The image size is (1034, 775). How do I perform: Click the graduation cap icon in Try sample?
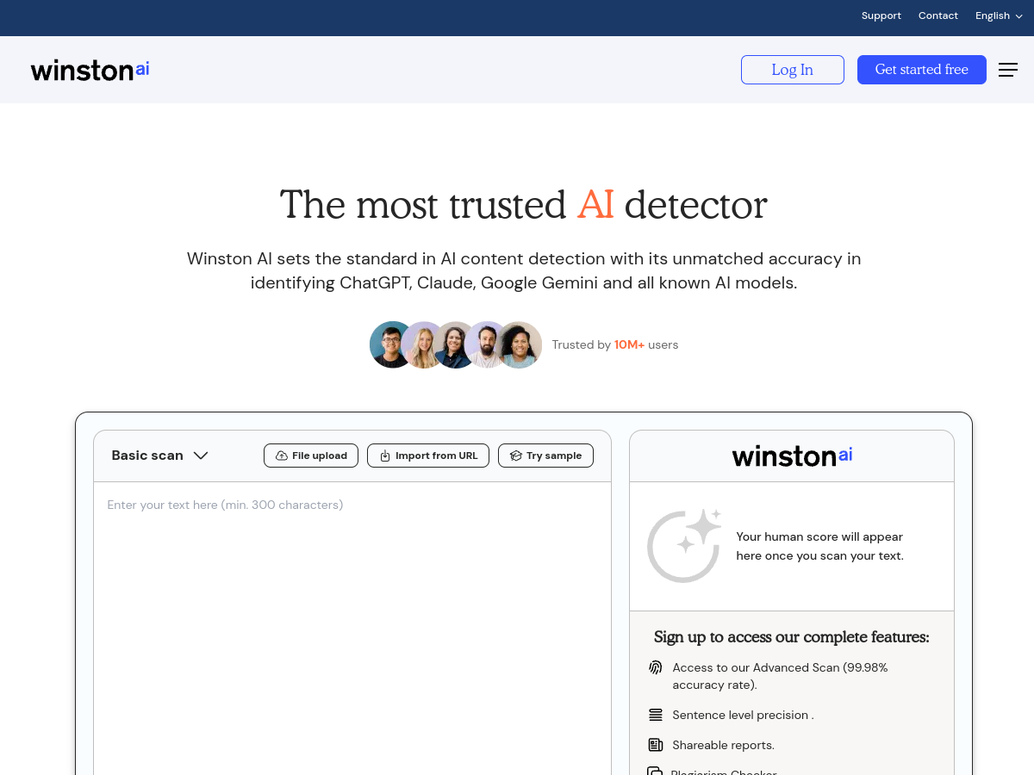coord(515,456)
